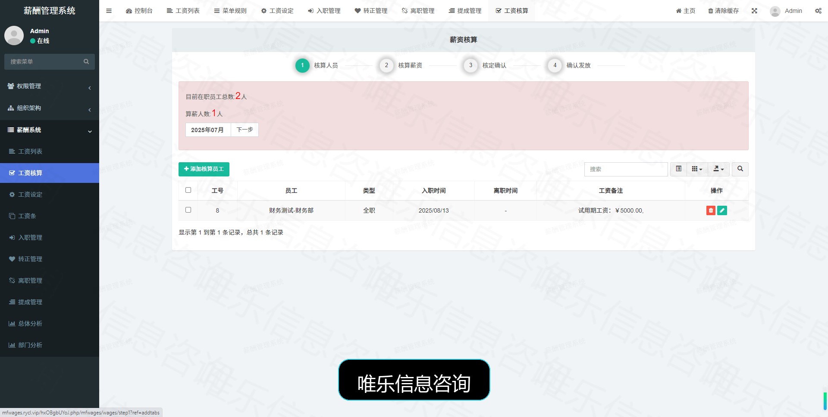Switch to the 离职管理 top tab
Viewport: 828px width, 417px height.
(418, 11)
